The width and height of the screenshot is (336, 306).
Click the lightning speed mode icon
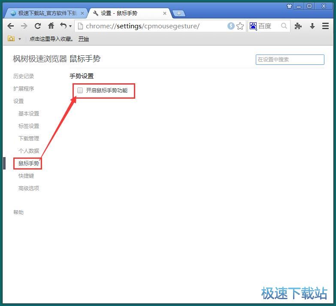click(x=231, y=26)
